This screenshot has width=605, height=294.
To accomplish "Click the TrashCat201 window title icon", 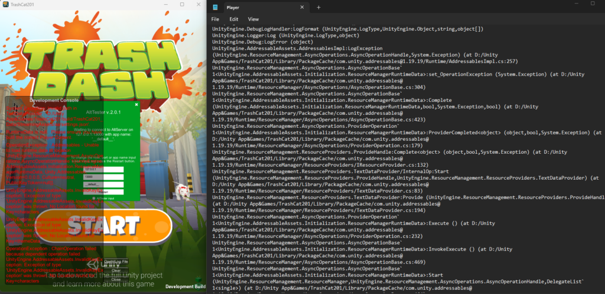I will 6,4.
